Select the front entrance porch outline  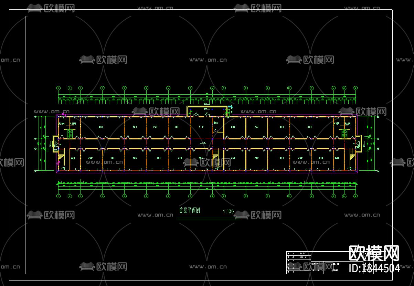tap(206, 111)
